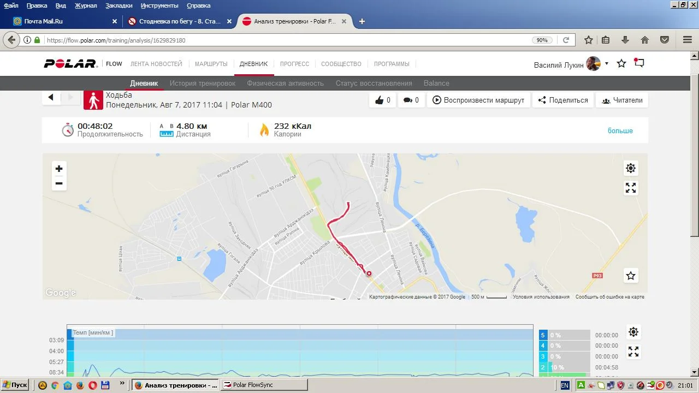
Task: Open the user account dropdown arrow
Action: pos(606,64)
